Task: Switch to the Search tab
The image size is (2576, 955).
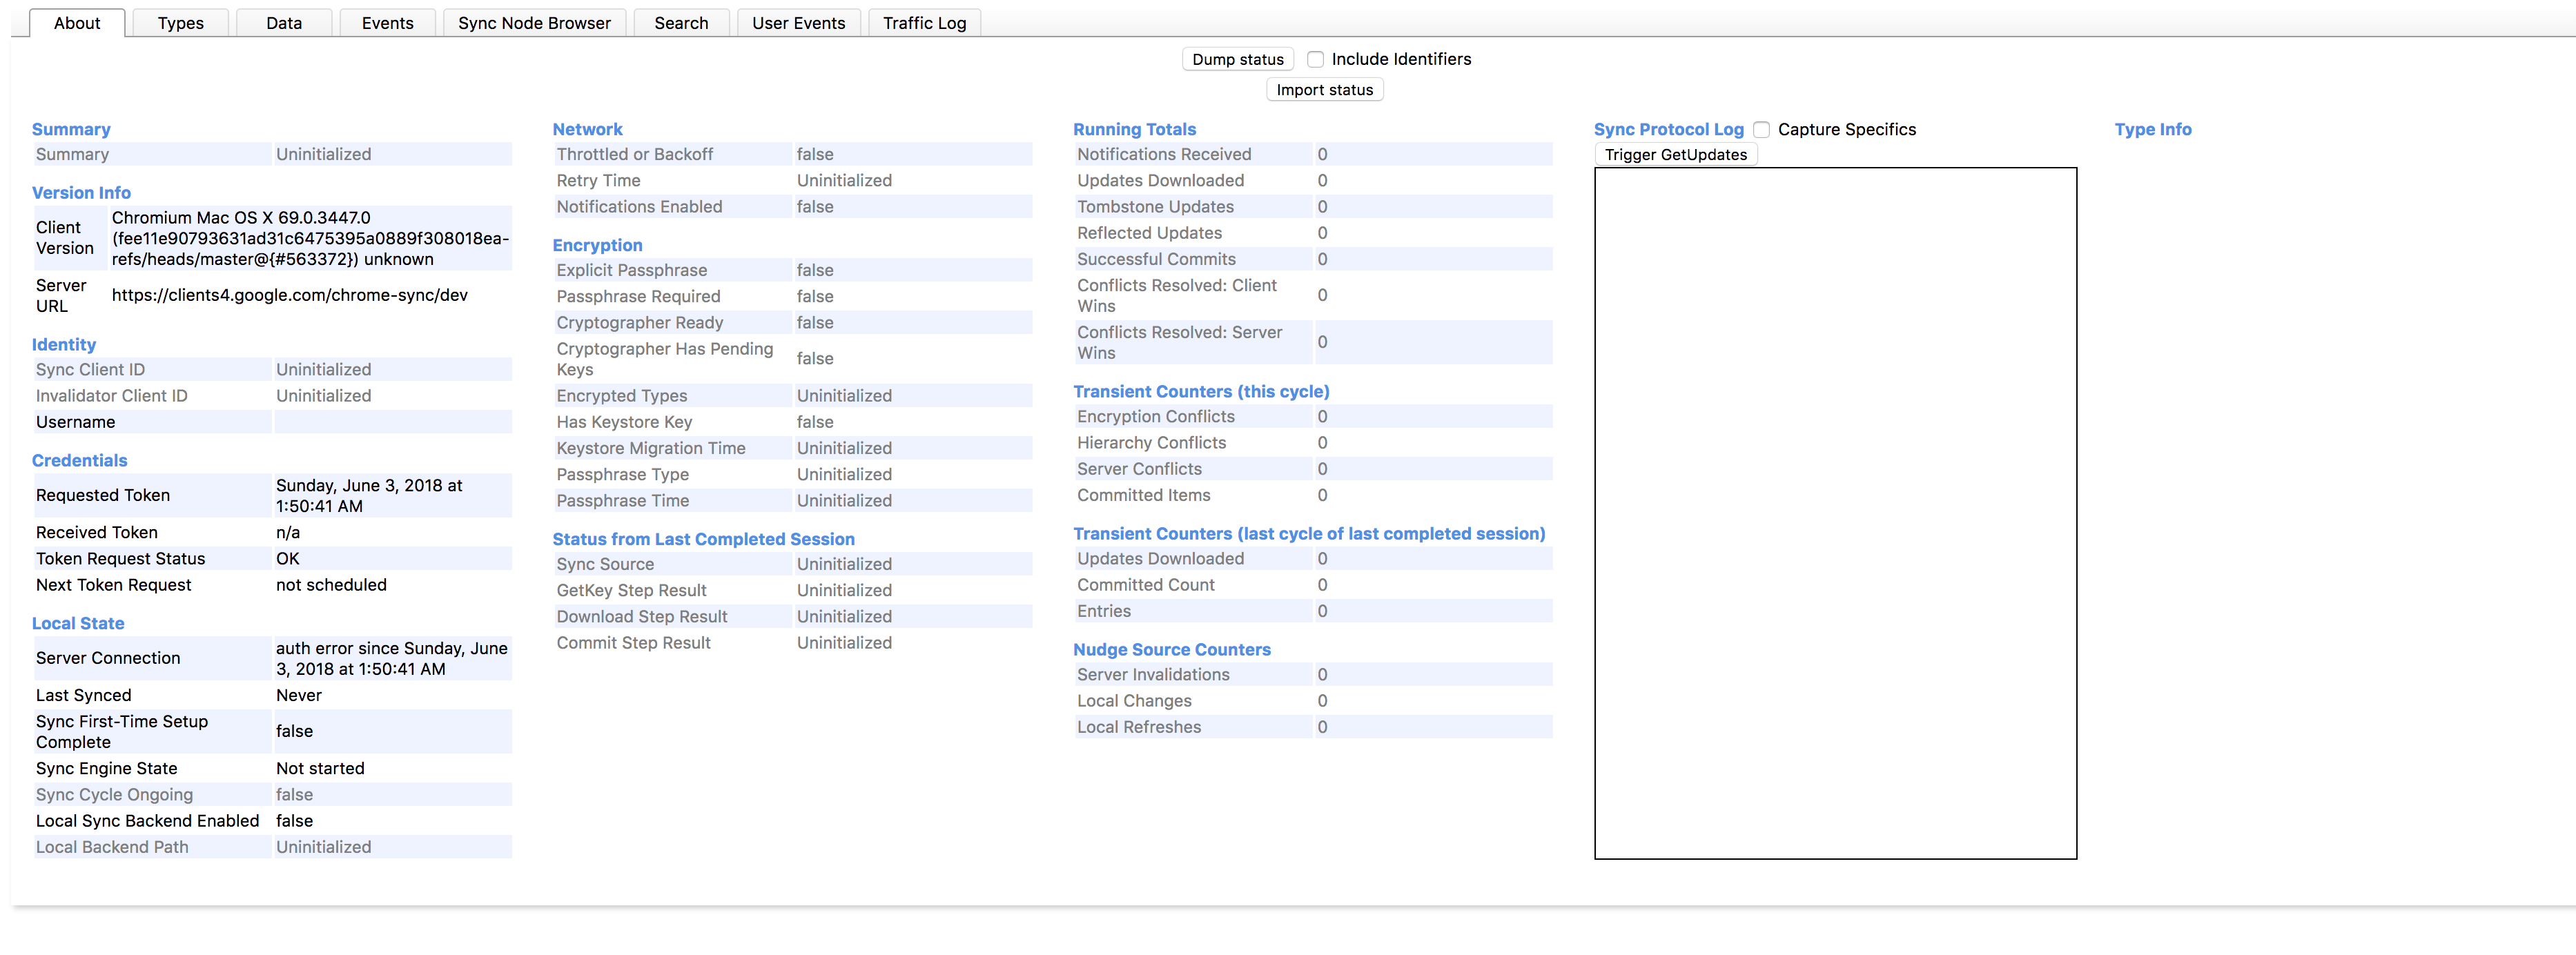Action: 681,23
